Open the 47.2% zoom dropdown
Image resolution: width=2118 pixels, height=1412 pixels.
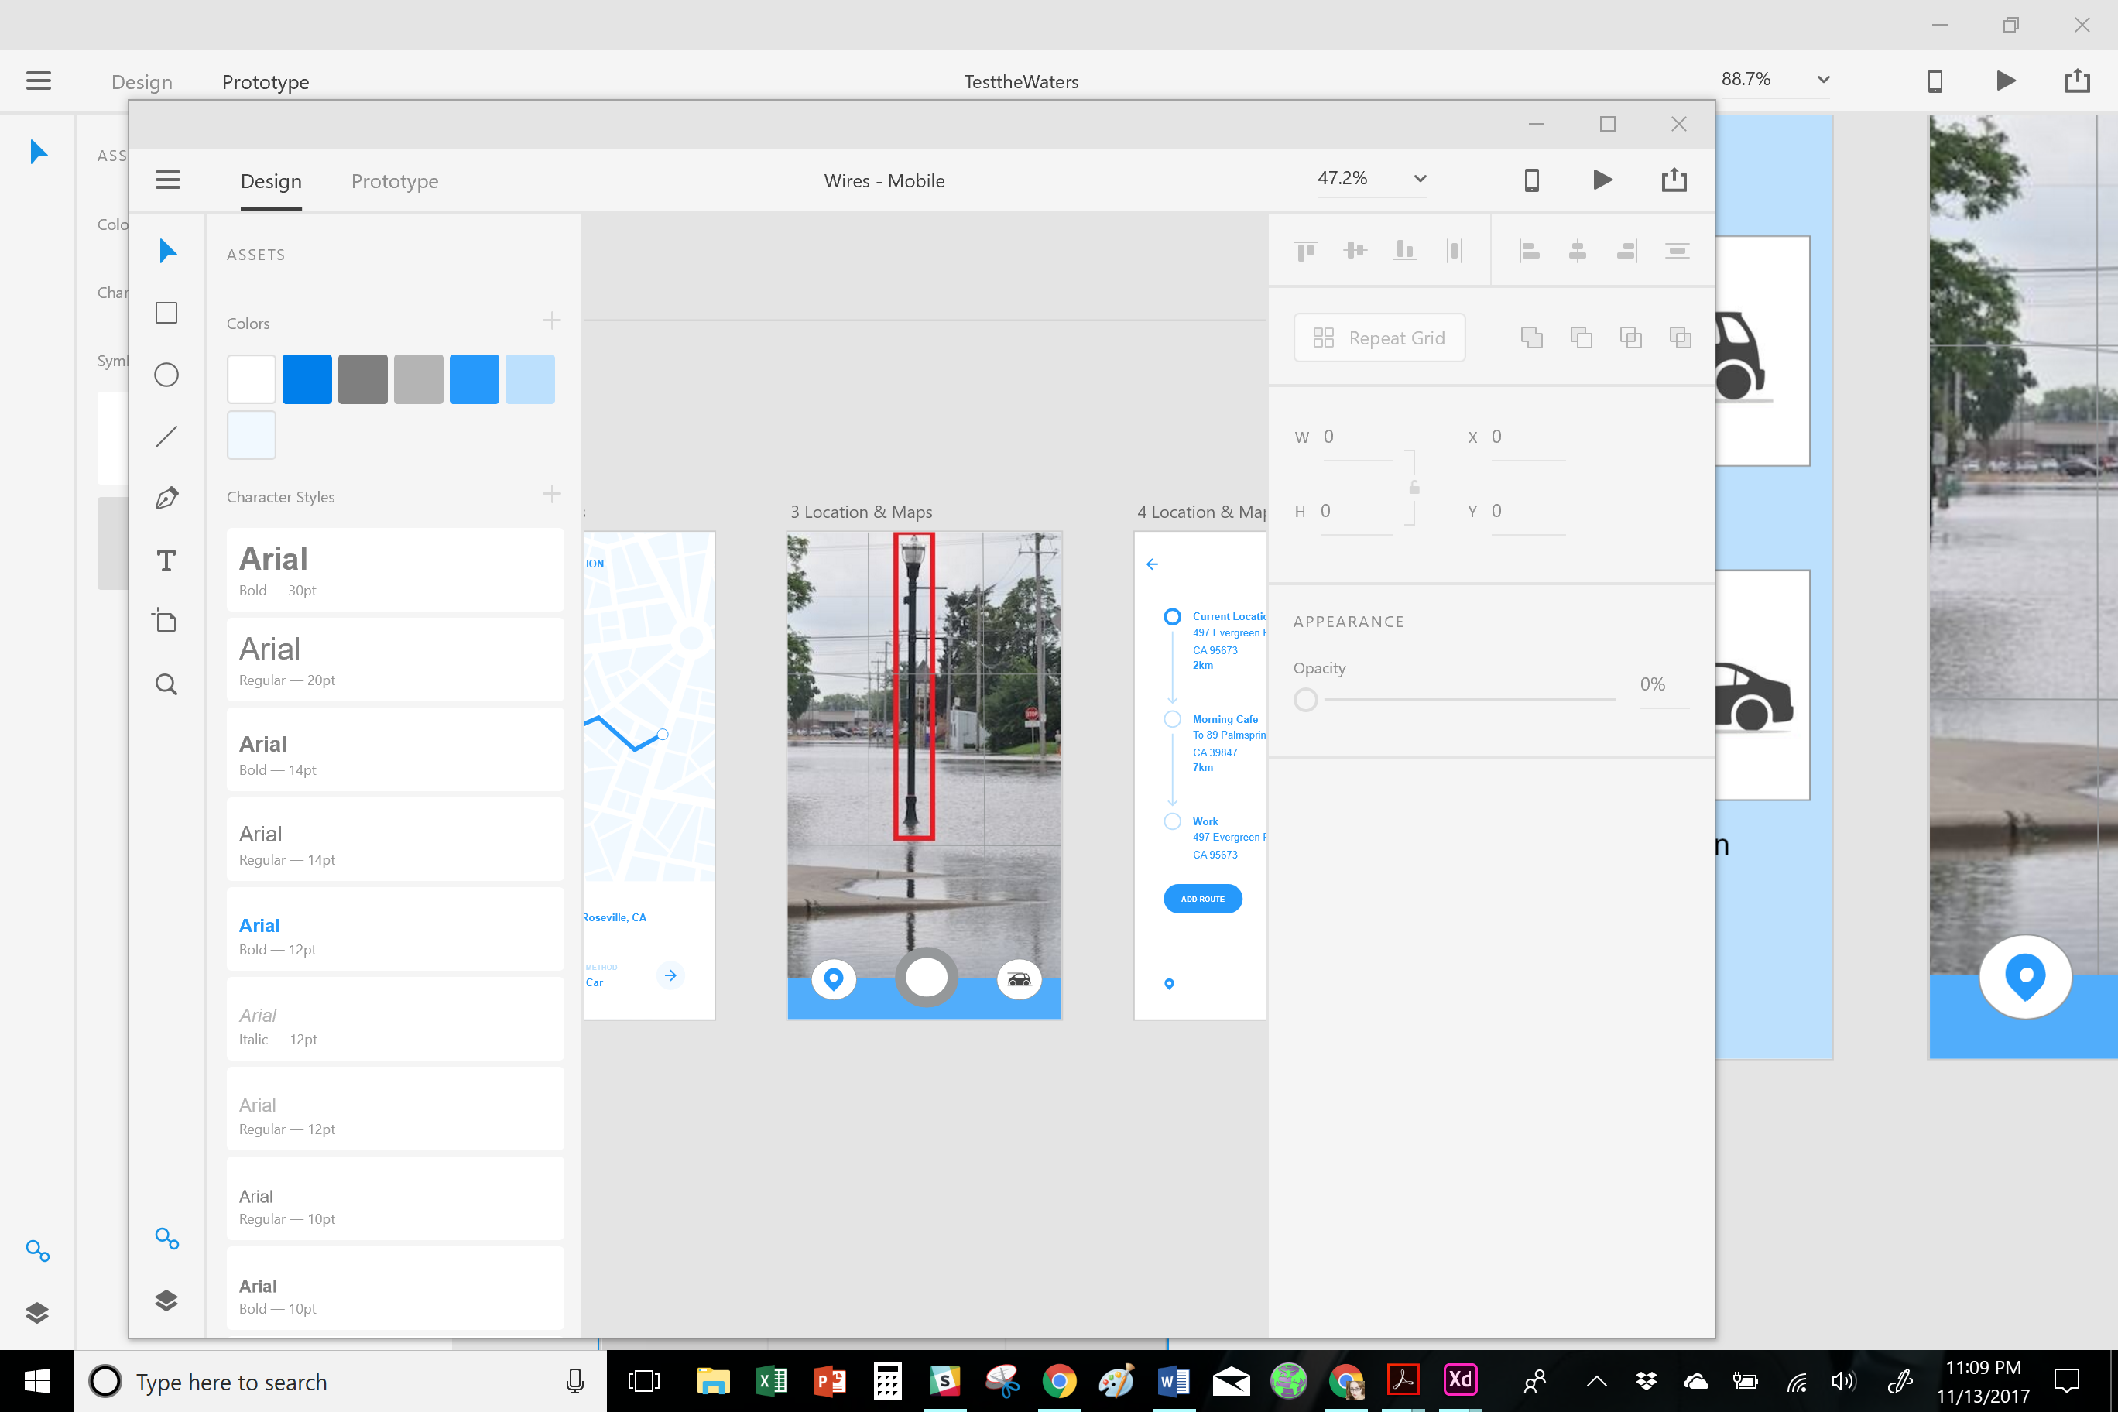pos(1420,178)
